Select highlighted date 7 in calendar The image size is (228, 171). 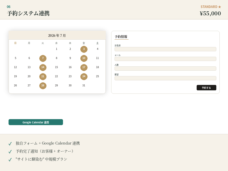(x=43, y=58)
